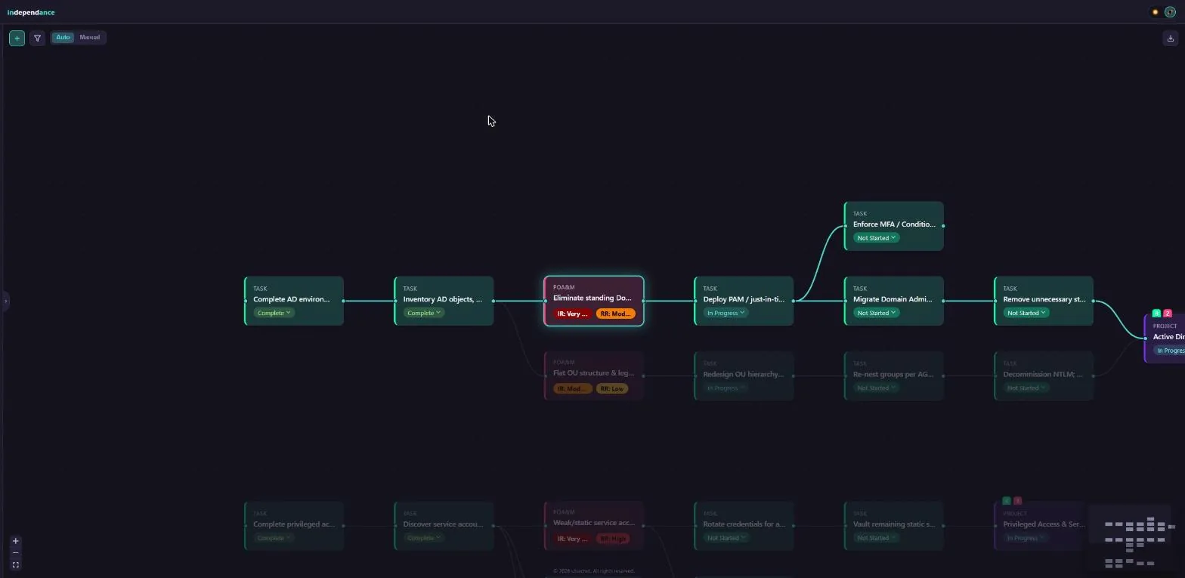Screen dimensions: 1185x578
Task: Open Not Started dropdown on Migrate Domain Admi task
Action: 877,313
